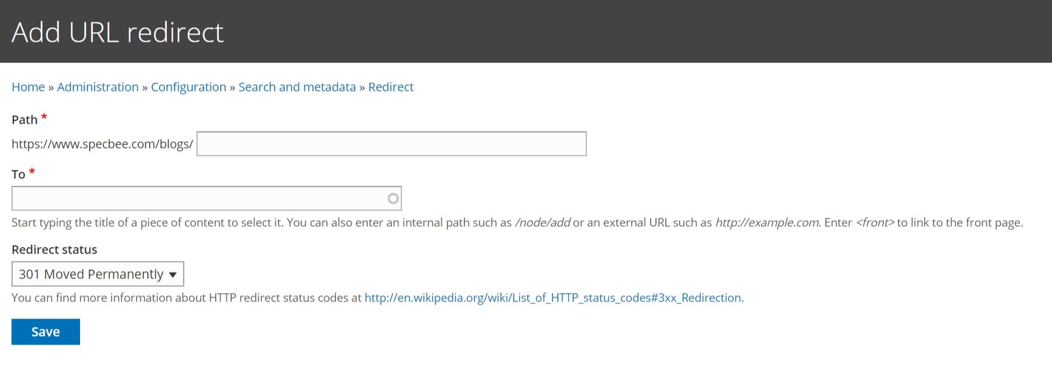Click the /node/add example path text
The image size is (1052, 381).
point(542,223)
